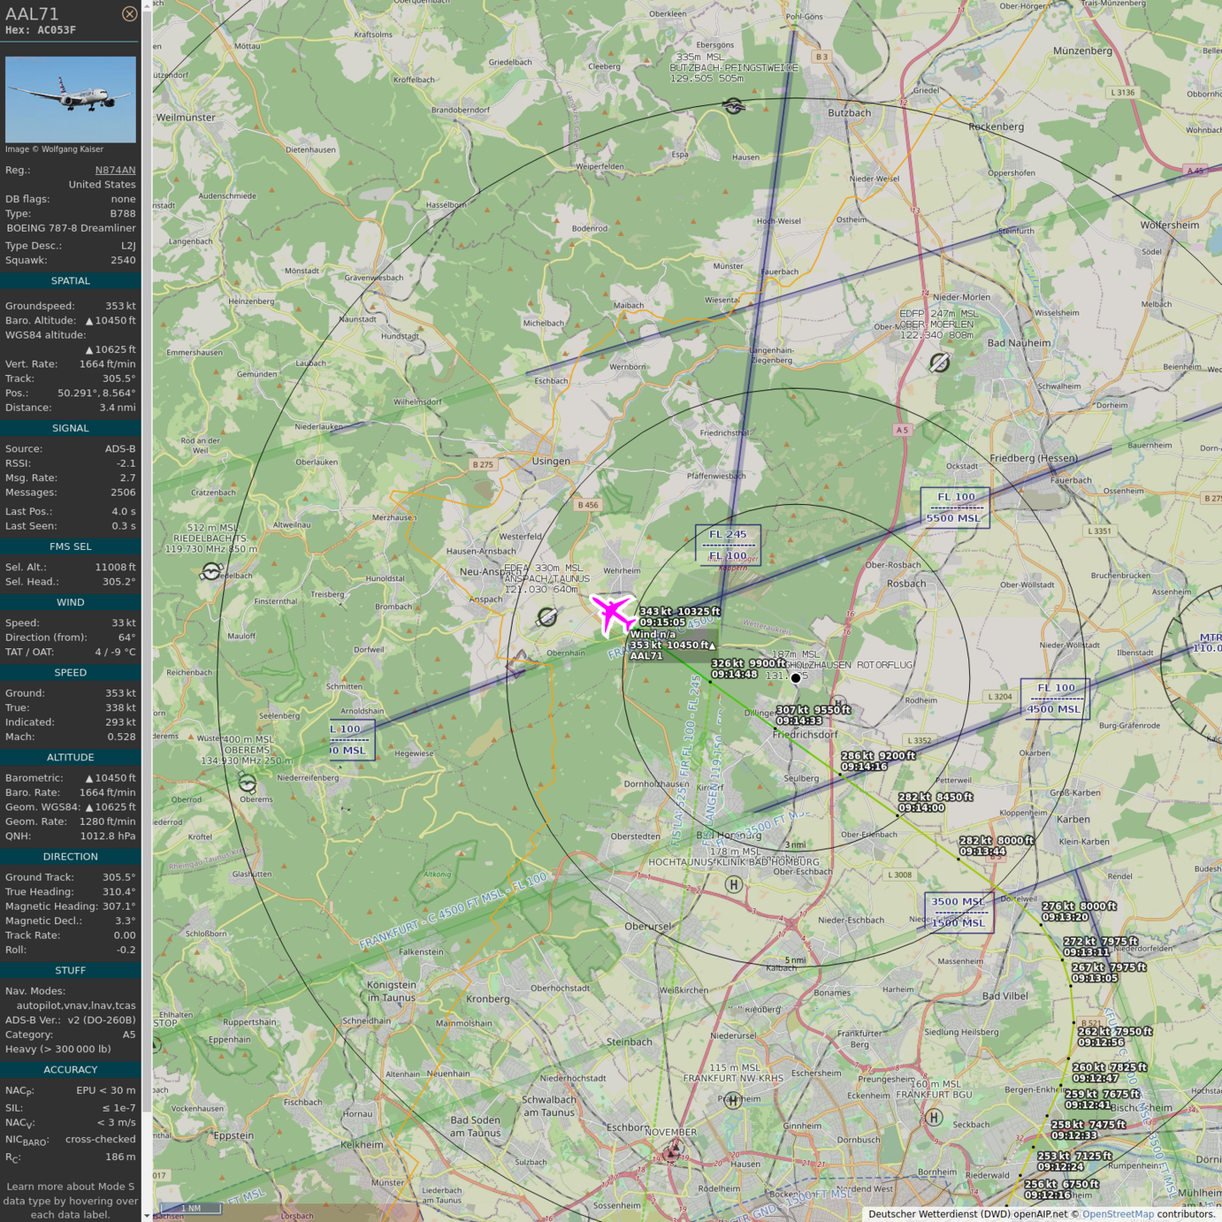
Task: Click the sidebar scrollbar down arrow
Action: tap(147, 1216)
